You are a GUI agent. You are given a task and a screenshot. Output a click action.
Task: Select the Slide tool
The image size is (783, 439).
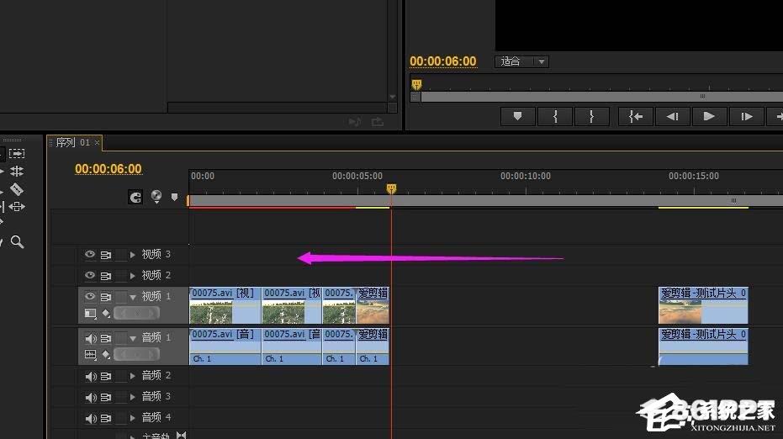17,206
